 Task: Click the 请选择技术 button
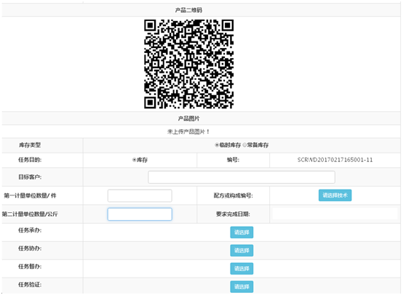(335, 195)
